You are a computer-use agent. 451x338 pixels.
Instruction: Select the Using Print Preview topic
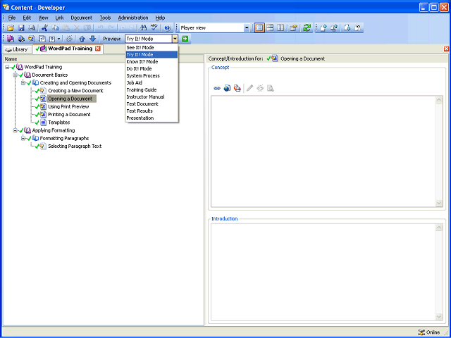click(68, 106)
